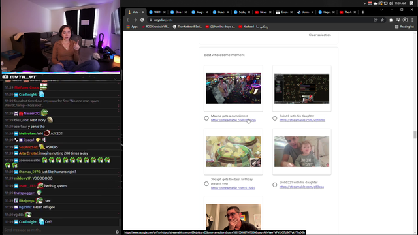Open Thor Kettlebell Series bookmark
The image size is (418, 235).
click(x=187, y=27)
